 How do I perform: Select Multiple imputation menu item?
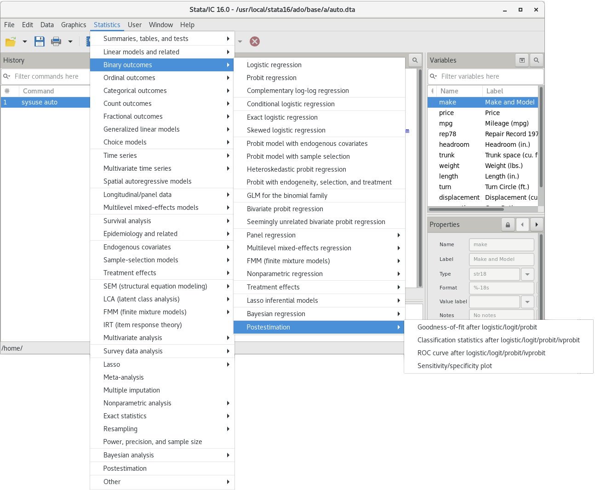point(162,390)
